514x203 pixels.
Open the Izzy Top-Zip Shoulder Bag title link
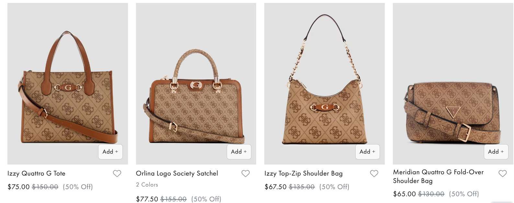303,174
